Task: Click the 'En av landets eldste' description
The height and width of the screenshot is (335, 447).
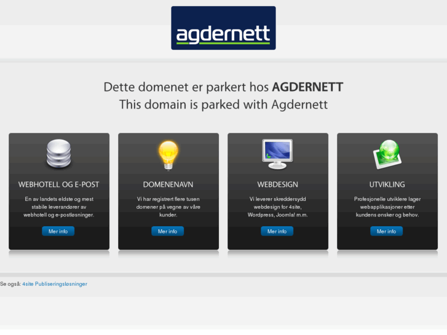Action: [59, 207]
